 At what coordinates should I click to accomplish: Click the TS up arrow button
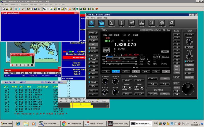pos(176,91)
